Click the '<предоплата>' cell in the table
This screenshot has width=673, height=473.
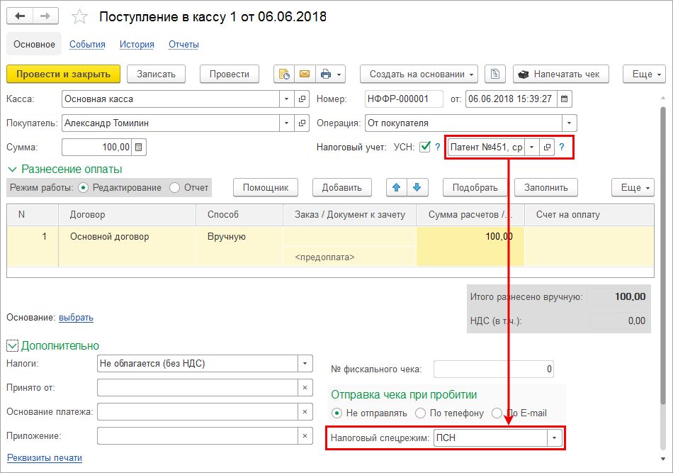tap(349, 257)
